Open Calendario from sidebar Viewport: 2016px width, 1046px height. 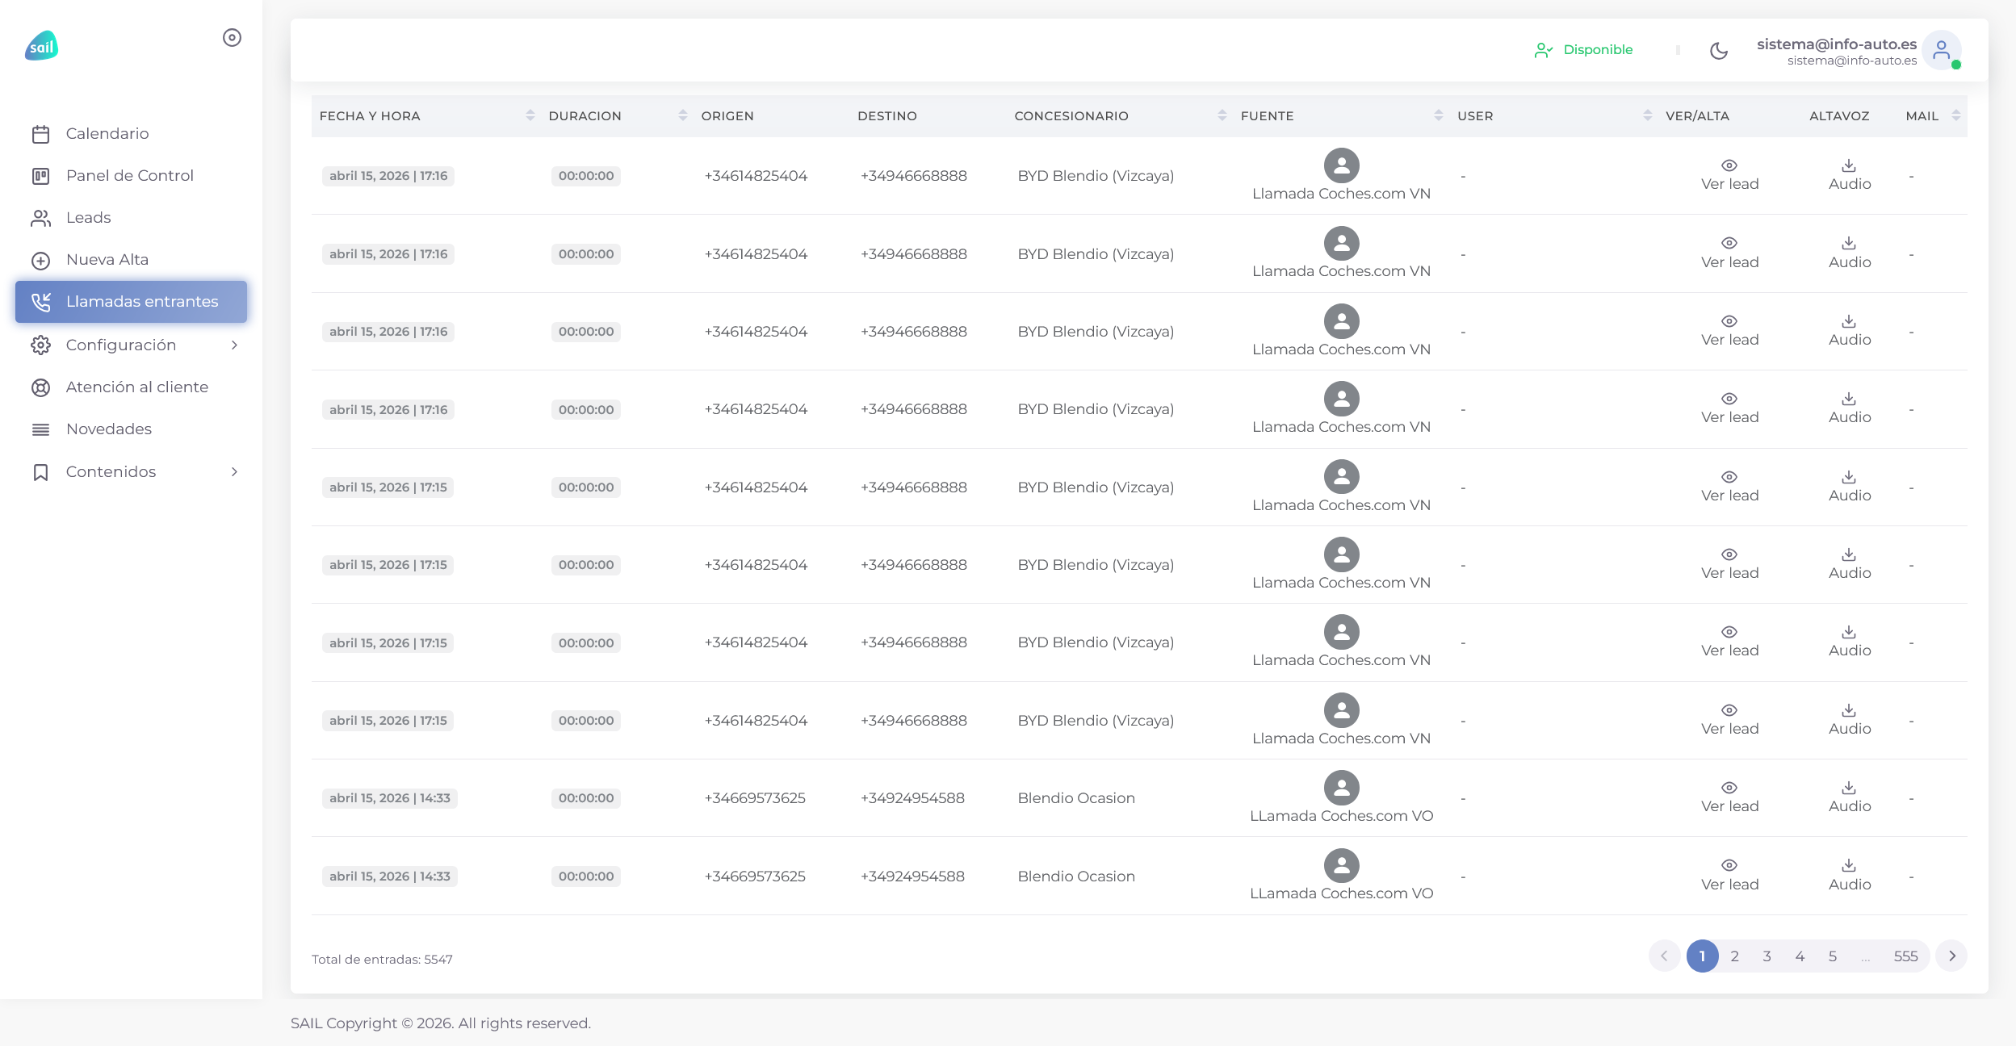click(131, 133)
